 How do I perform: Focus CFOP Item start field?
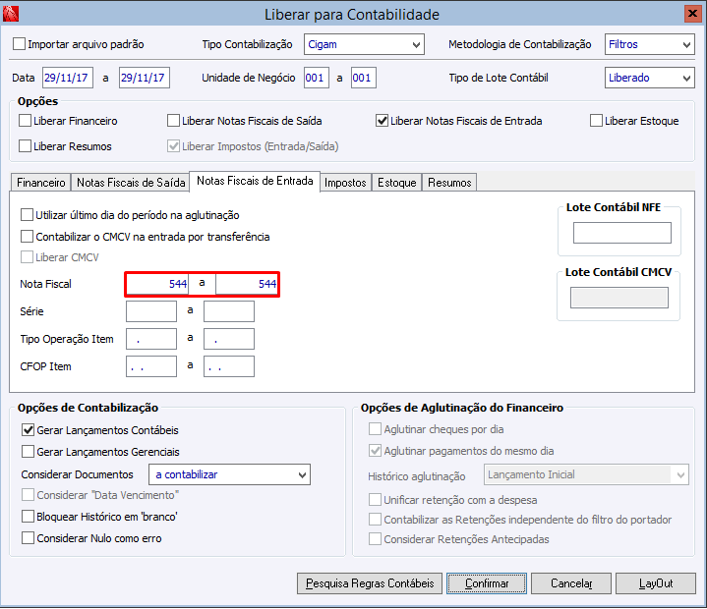click(x=151, y=366)
